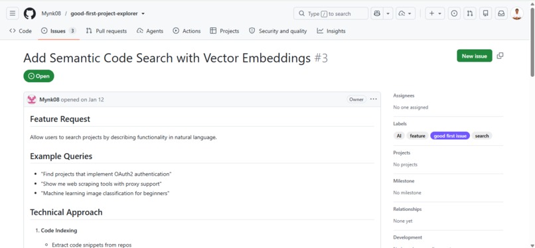Switch to Security and quality tab

[x=278, y=31]
